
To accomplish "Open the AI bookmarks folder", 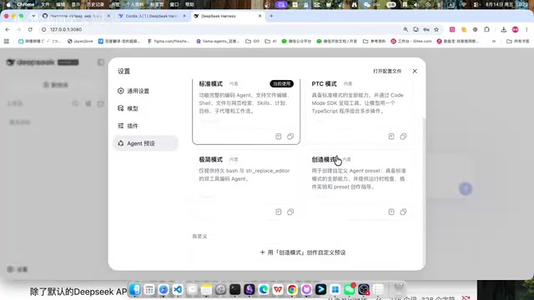I will [x=270, y=41].
